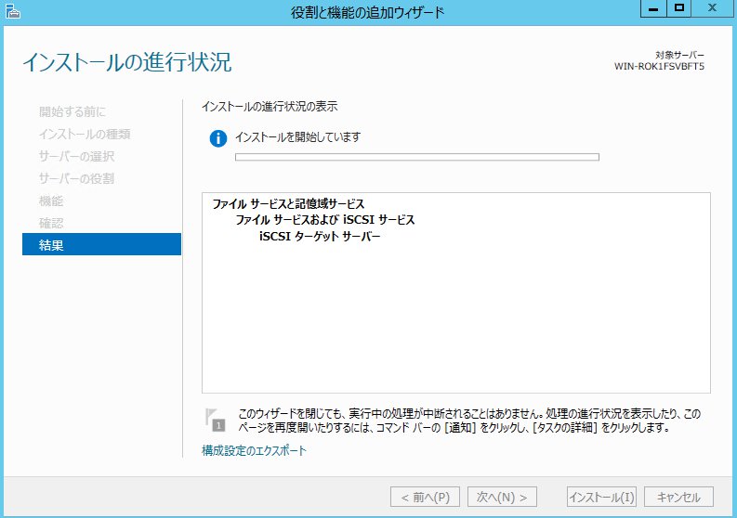Click the < 前へ(P) button
The height and width of the screenshot is (518, 737).
[425, 497]
